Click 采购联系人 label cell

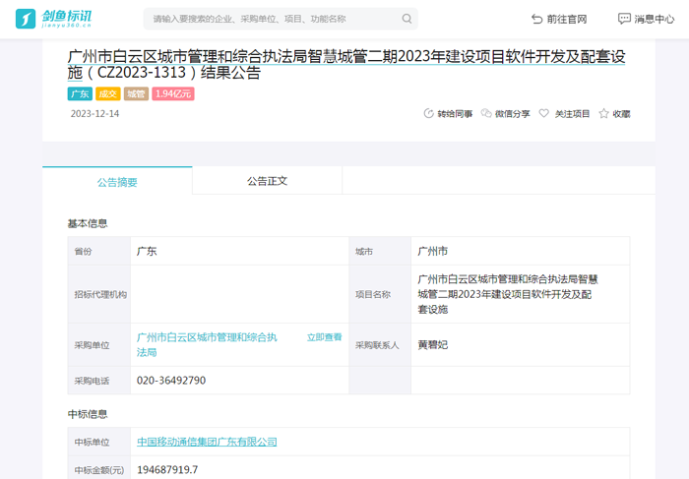(x=380, y=344)
